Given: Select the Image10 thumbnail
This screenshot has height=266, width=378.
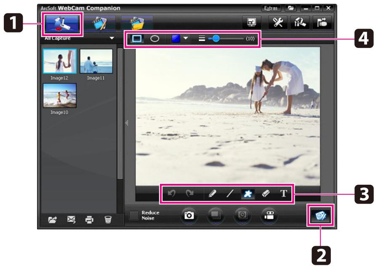Looking at the screenshot, I should [x=60, y=96].
